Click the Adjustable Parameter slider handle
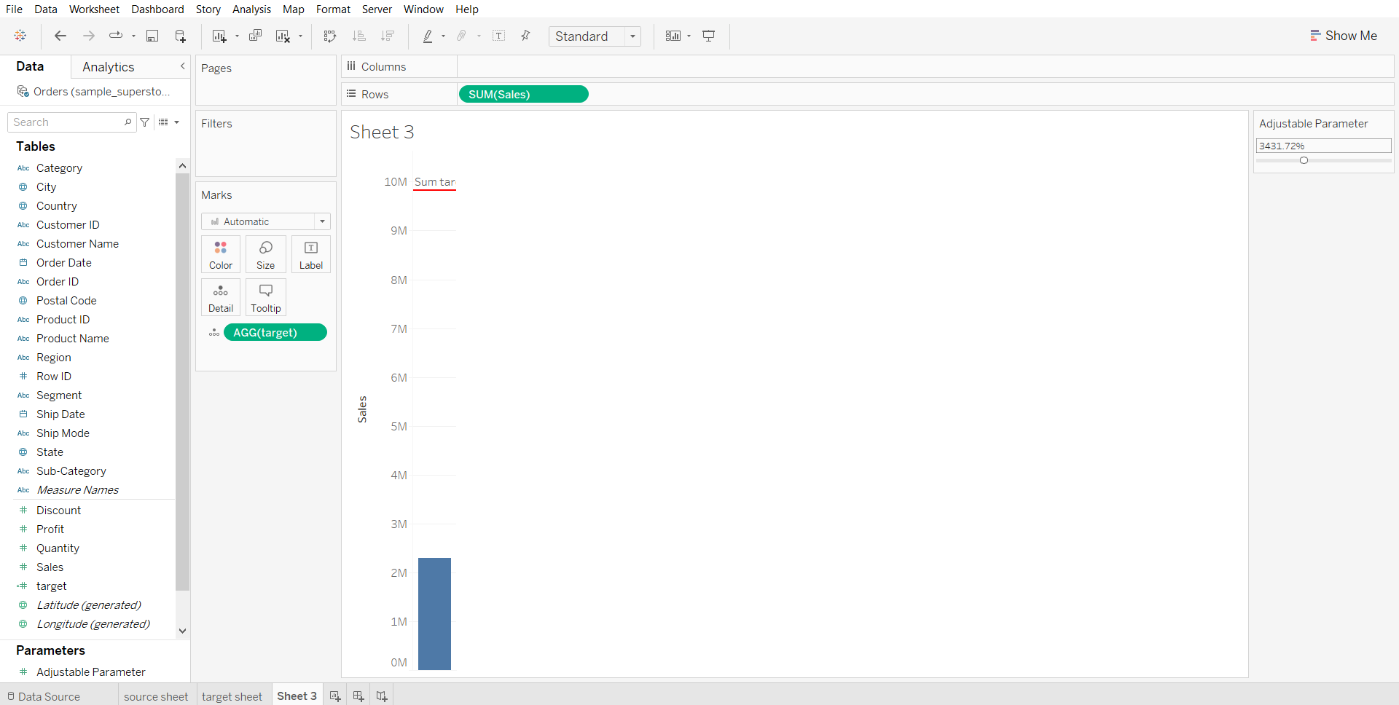This screenshot has height=705, width=1399. (x=1304, y=160)
